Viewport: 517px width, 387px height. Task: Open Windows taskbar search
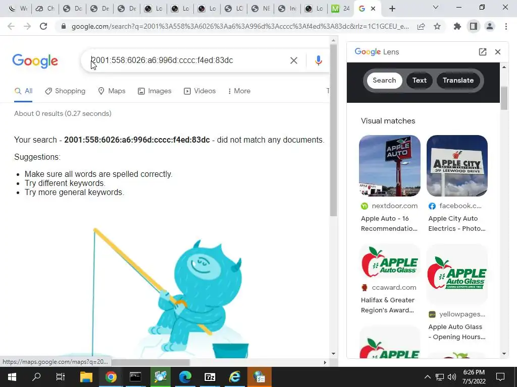(36, 377)
